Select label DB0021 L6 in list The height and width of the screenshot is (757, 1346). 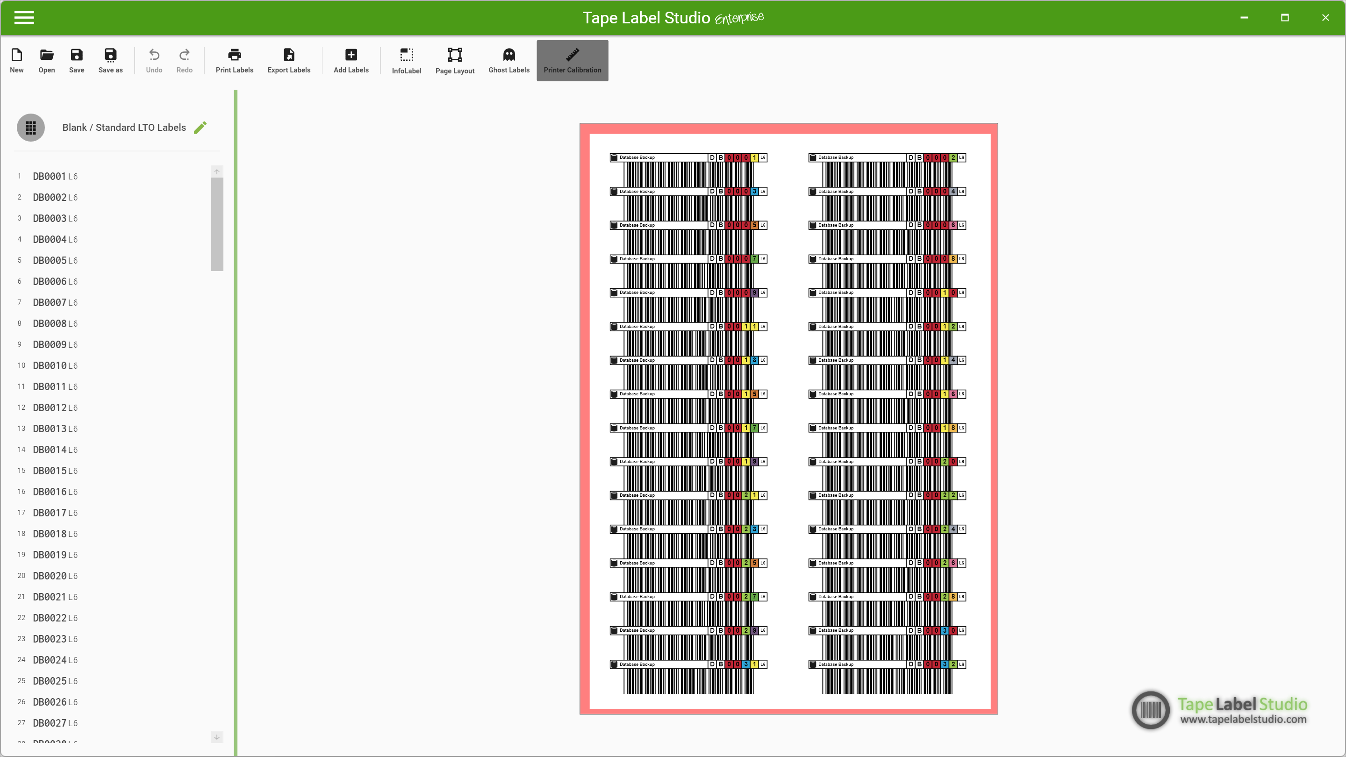55,597
